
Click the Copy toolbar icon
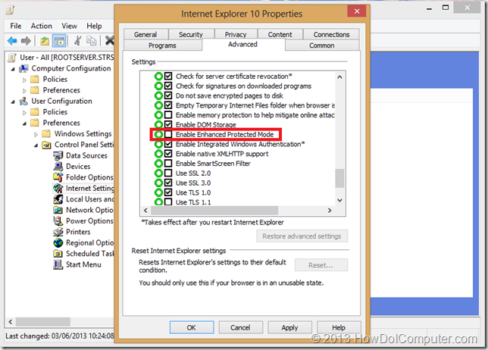click(92, 40)
